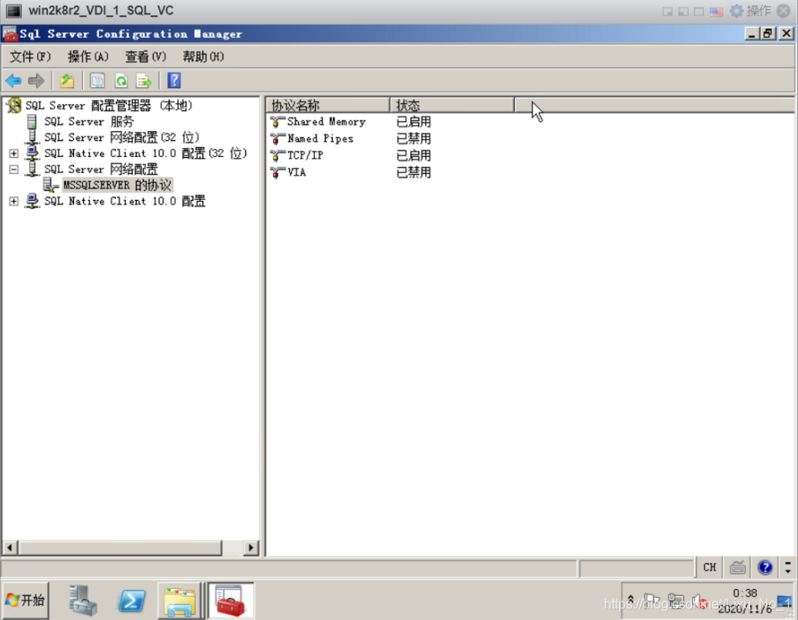
Task: Sort by the 状态 column header
Action: [452, 105]
